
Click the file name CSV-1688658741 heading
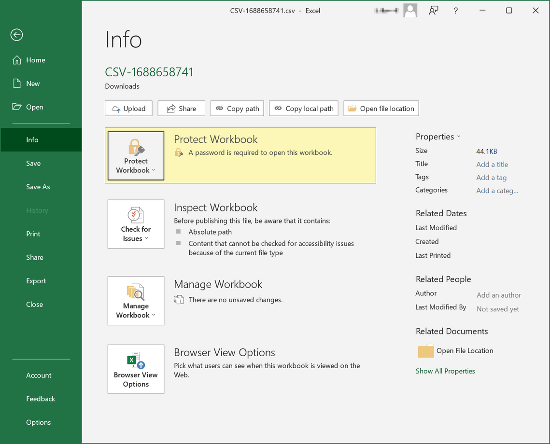(x=149, y=72)
